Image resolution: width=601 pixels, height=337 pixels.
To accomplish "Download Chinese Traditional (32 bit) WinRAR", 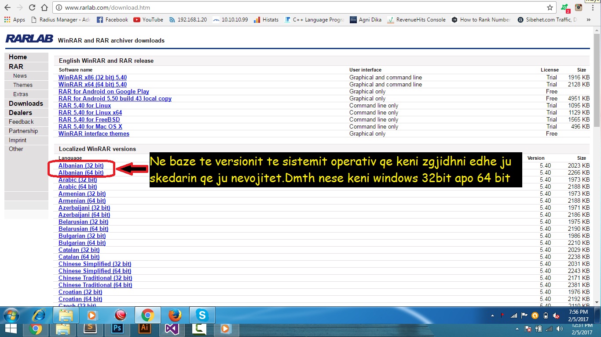I will coord(95,278).
